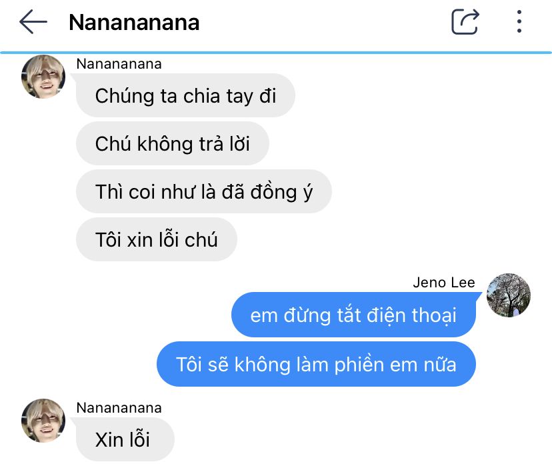Tap the 'Thì coi như là đã đồng ý' message
This screenshot has width=552, height=472.
click(x=204, y=191)
